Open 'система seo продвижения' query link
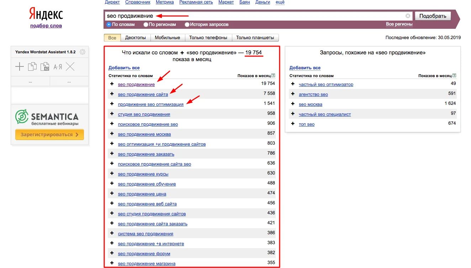This screenshot has width=471, height=268. click(145, 234)
